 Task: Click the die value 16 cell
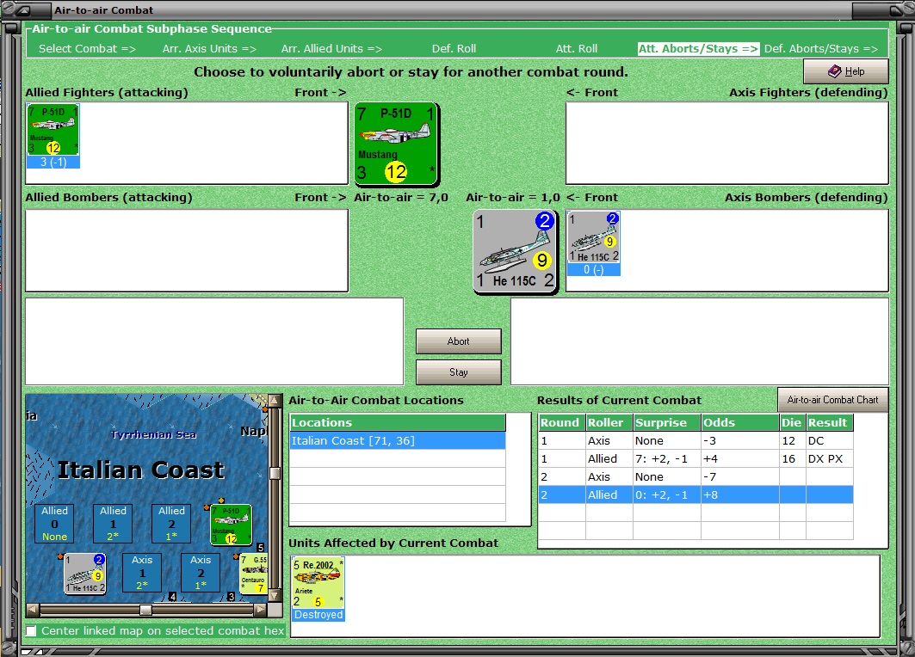(x=793, y=459)
